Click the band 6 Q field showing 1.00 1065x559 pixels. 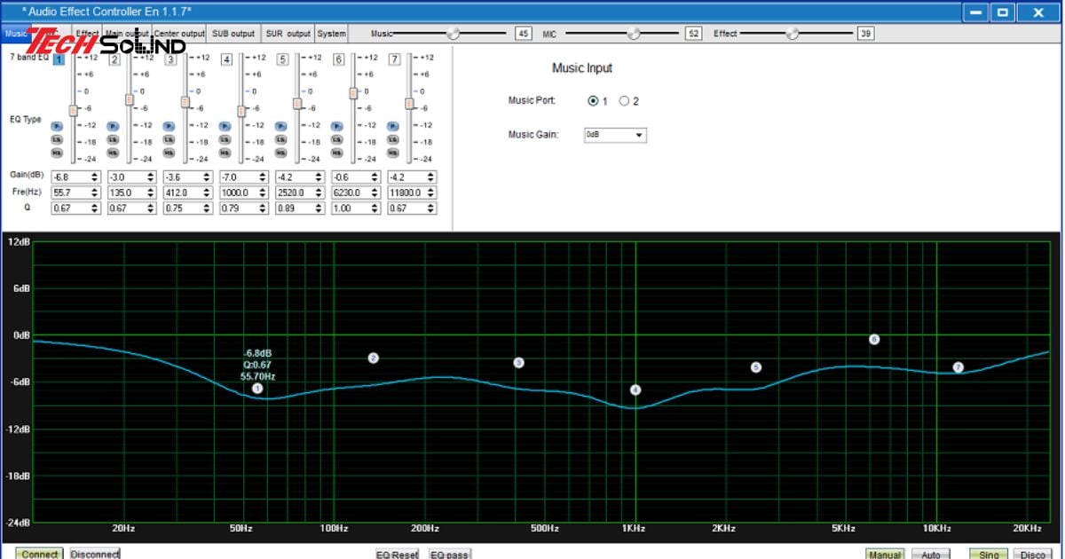[x=355, y=209]
